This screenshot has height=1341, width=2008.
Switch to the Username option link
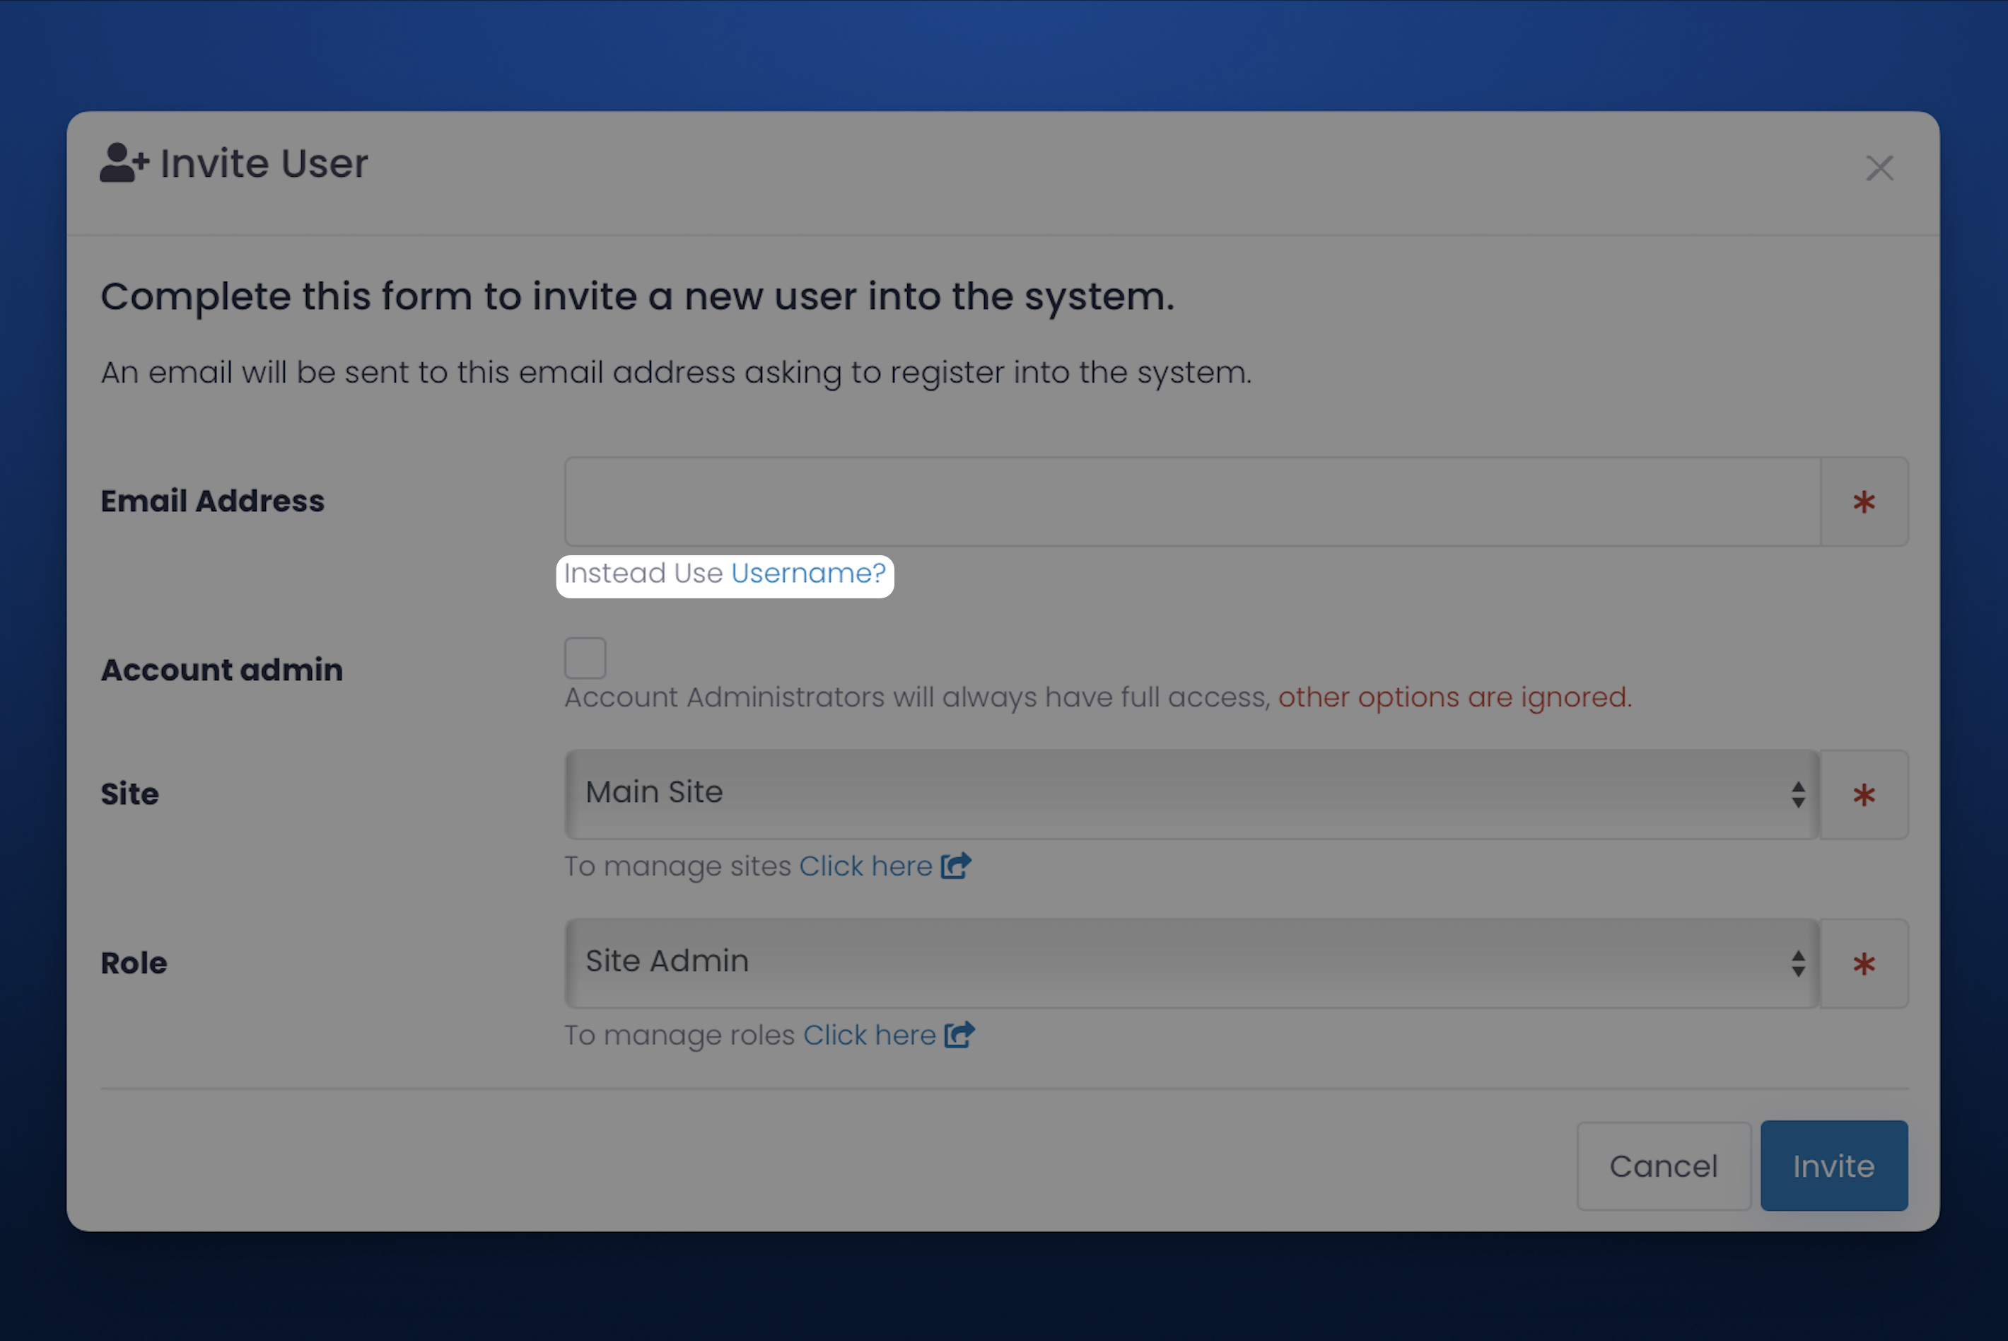pos(808,573)
